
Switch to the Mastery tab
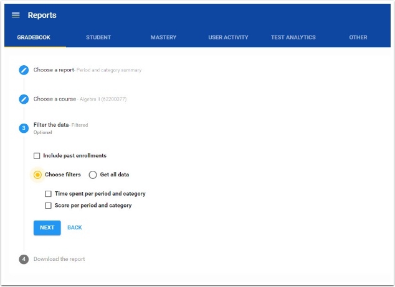163,37
